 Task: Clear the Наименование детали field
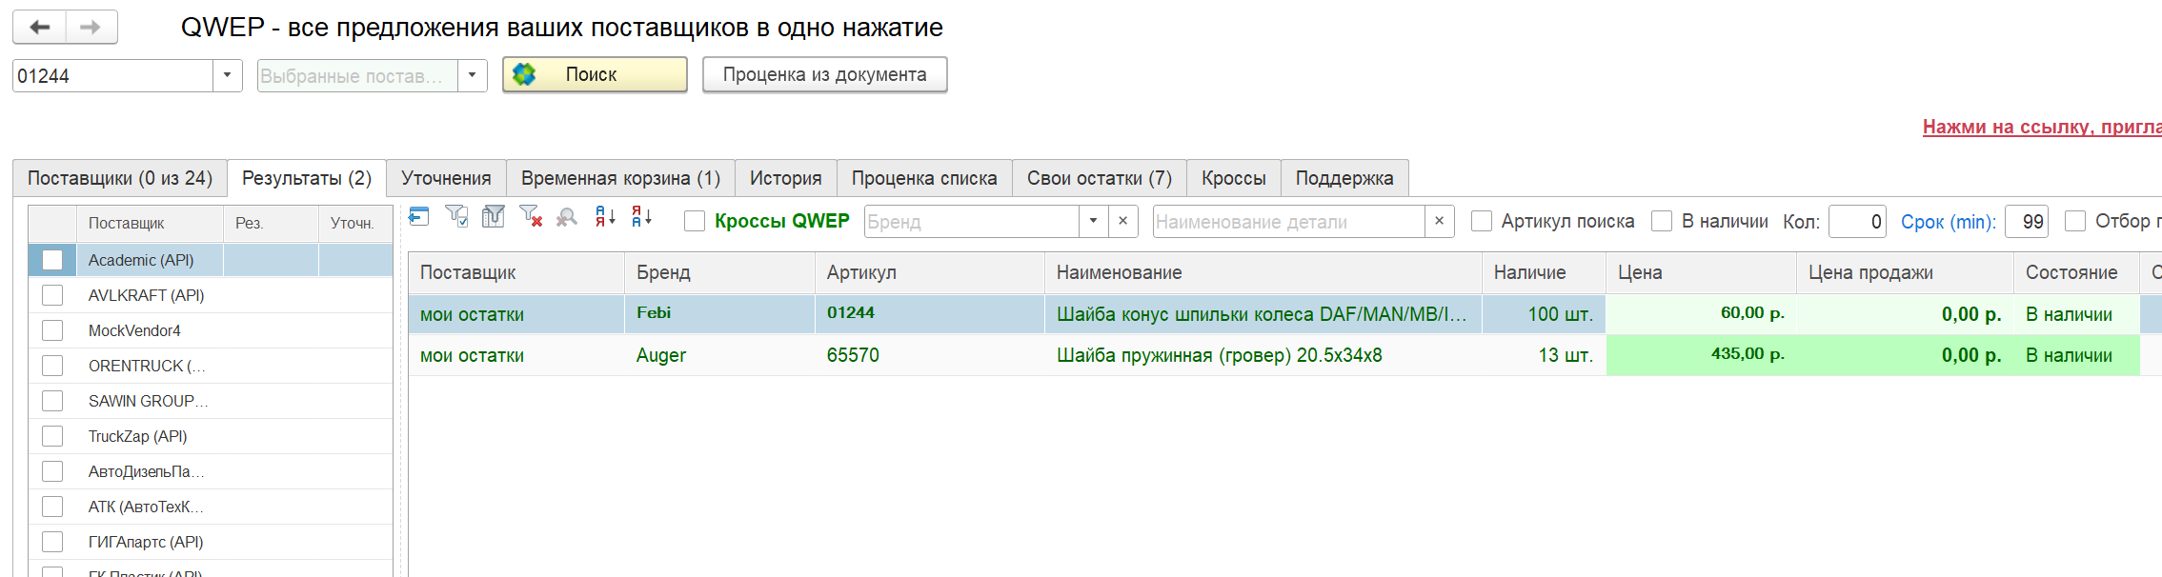coord(1439,221)
